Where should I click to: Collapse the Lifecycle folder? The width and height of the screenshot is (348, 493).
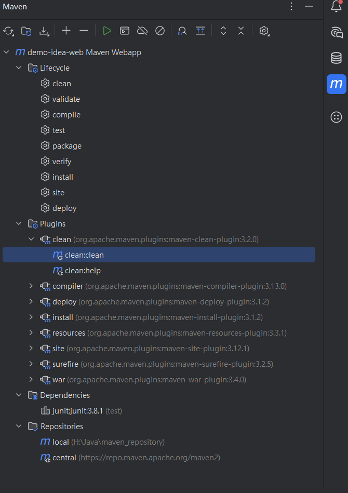pos(19,68)
